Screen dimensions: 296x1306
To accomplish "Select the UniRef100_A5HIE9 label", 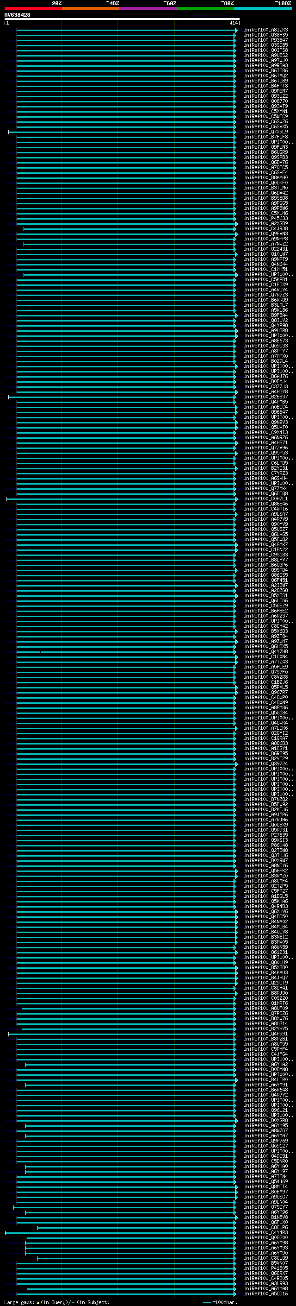I will click(x=265, y=667).
